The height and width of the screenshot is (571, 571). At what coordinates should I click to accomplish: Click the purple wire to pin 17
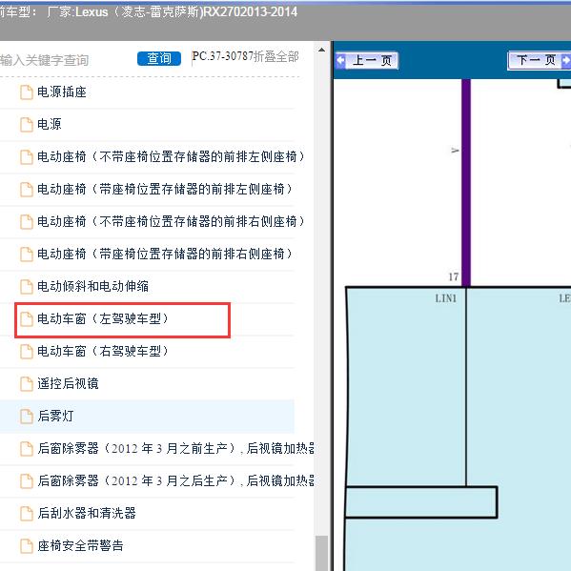tap(466, 182)
